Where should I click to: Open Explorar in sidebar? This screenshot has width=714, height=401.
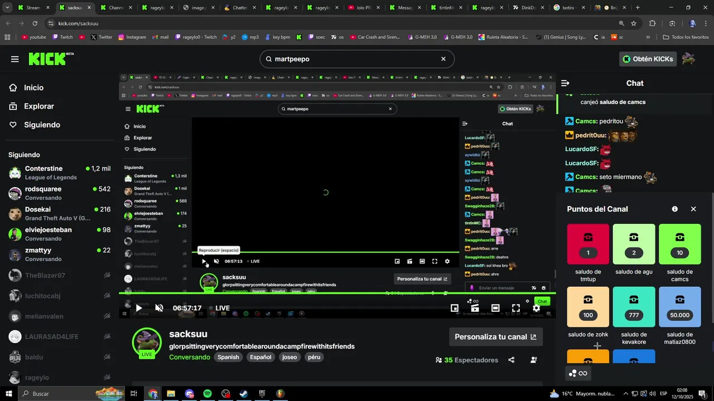[x=32, y=106]
